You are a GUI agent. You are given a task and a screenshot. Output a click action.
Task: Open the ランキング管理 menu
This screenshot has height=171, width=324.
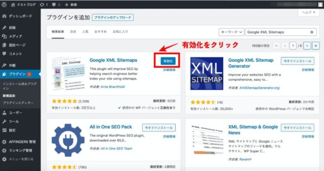pos(20,150)
